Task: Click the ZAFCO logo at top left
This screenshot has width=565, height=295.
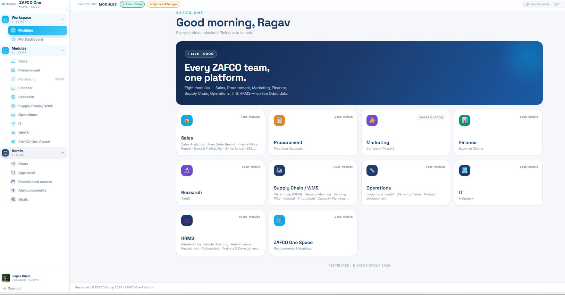Action: (x=9, y=4)
